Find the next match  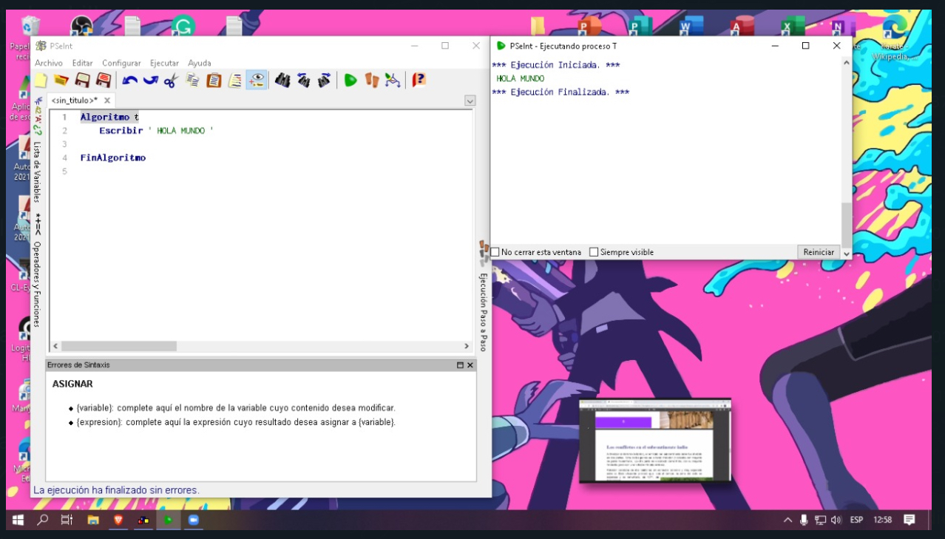point(324,80)
